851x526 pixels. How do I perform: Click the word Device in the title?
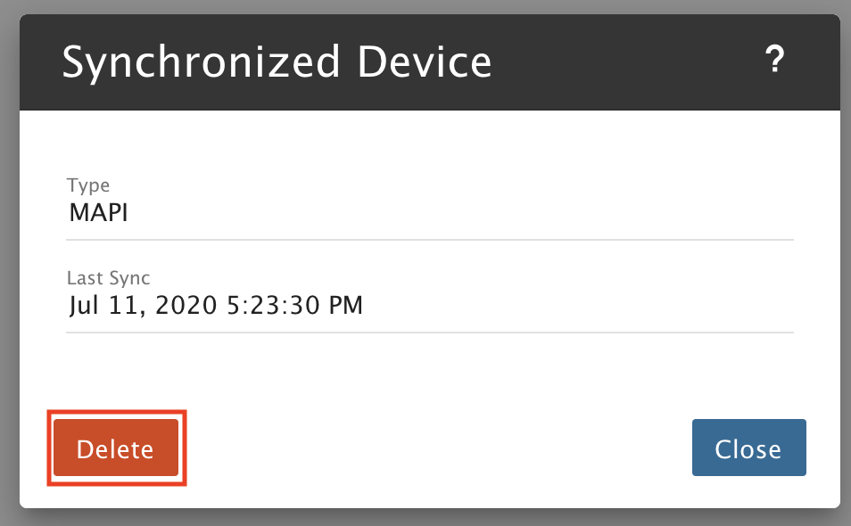tap(425, 62)
